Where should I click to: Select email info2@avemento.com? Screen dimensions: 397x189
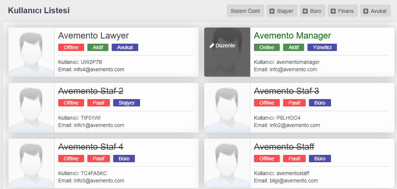tap(295, 125)
